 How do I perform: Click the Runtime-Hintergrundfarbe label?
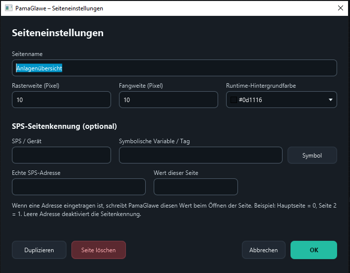pyautogui.click(x=261, y=86)
